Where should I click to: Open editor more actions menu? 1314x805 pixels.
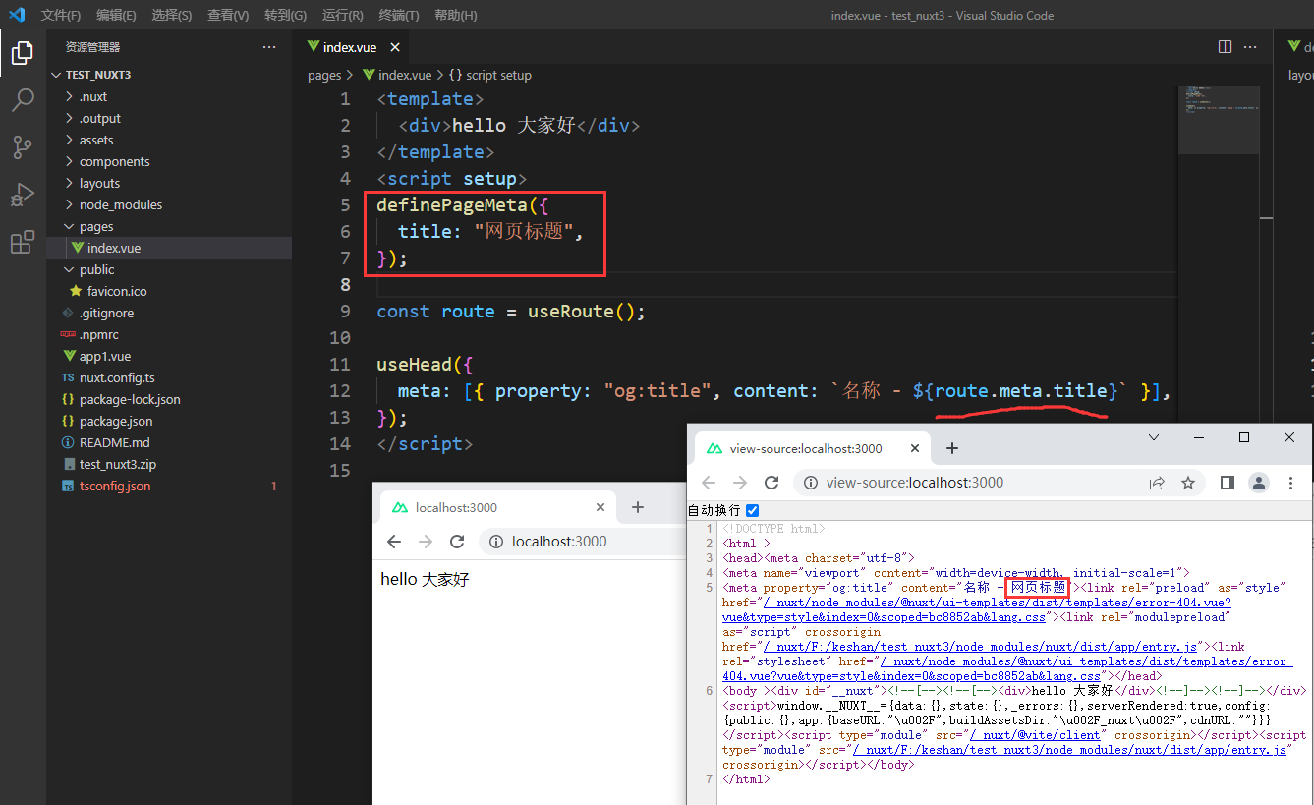1252,47
